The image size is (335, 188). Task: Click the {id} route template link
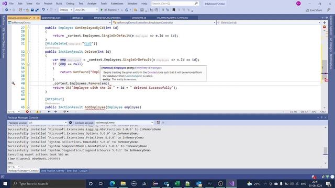coord(88,43)
